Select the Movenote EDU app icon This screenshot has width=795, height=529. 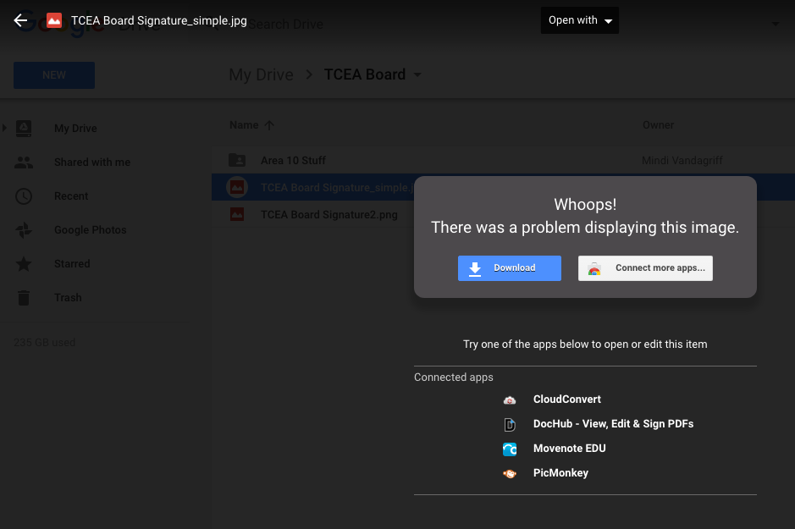point(510,449)
